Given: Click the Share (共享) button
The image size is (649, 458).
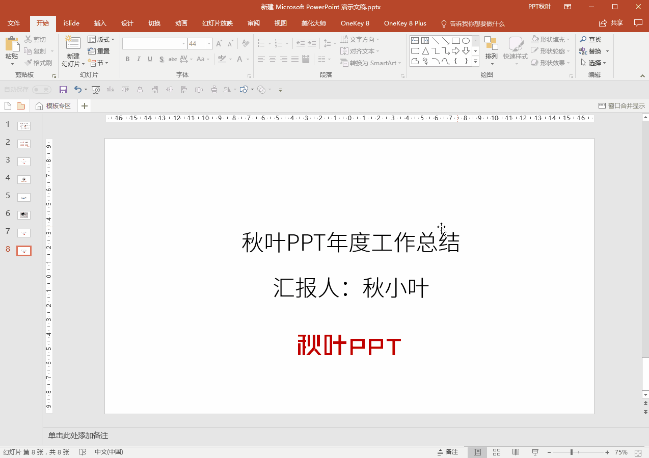Looking at the screenshot, I should tap(611, 23).
